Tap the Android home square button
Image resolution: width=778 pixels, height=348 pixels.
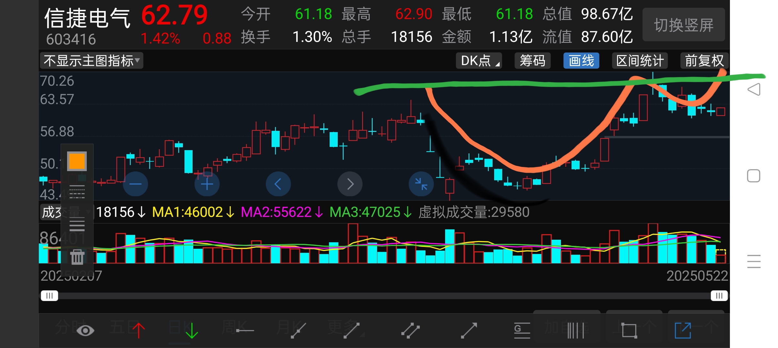[x=754, y=176]
